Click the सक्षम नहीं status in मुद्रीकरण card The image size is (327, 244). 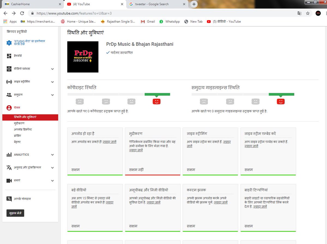coord(136,170)
